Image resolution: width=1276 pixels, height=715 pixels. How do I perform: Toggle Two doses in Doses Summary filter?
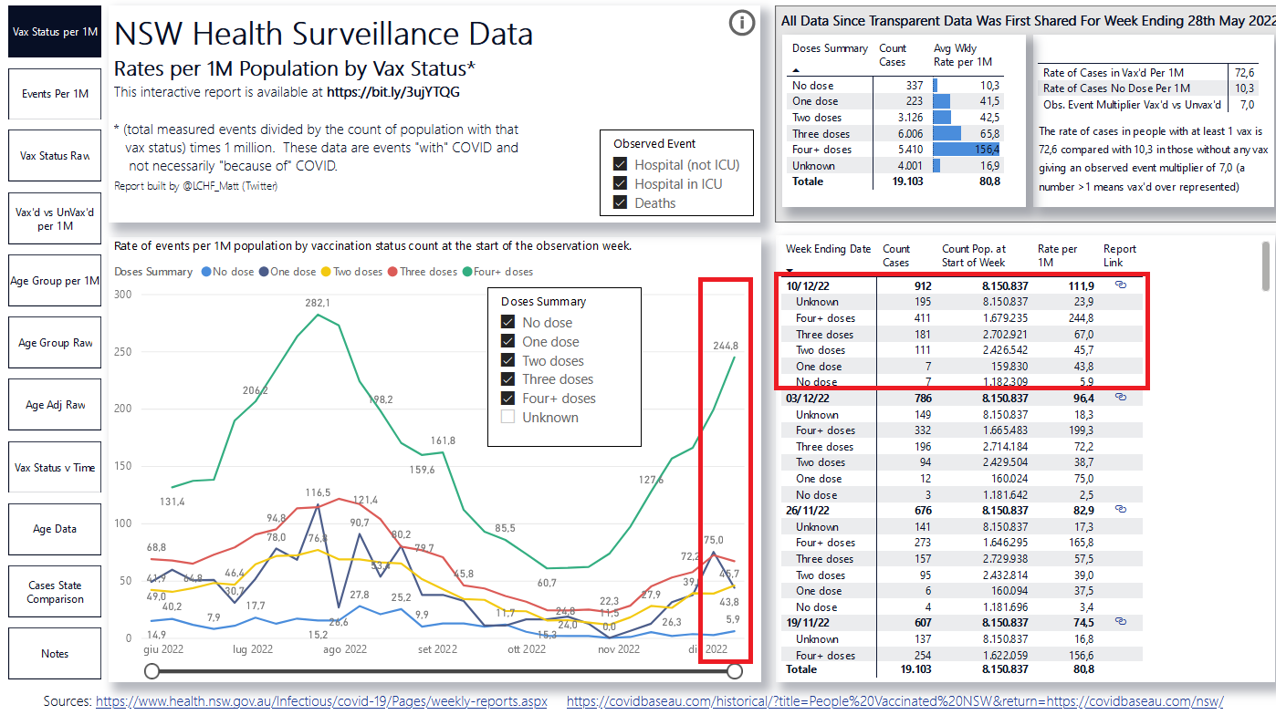[508, 361]
